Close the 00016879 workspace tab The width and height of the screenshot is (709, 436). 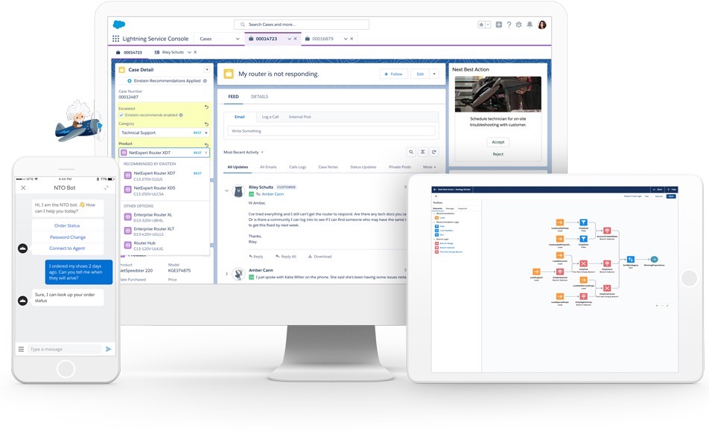[352, 39]
